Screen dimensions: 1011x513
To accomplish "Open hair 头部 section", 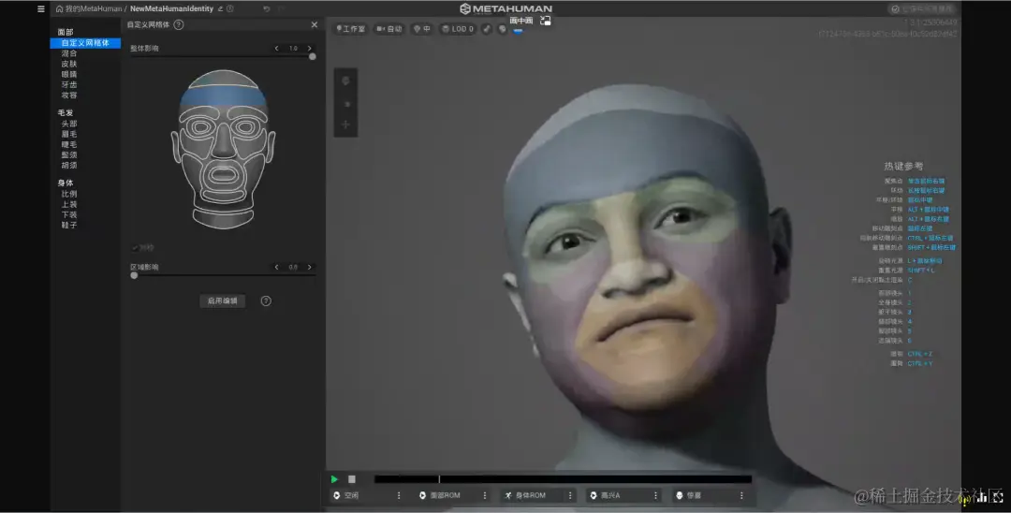I will click(x=69, y=124).
